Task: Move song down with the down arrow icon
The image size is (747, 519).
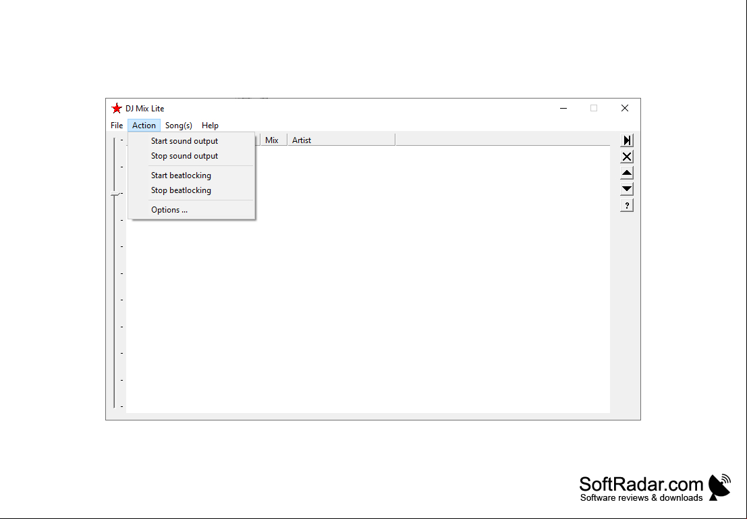Action: (627, 189)
